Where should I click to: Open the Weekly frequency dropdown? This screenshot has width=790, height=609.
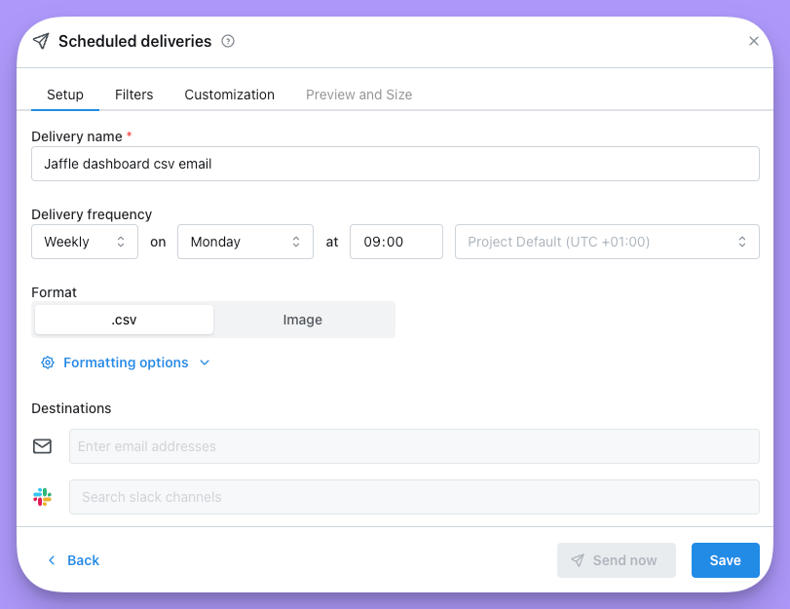(85, 242)
